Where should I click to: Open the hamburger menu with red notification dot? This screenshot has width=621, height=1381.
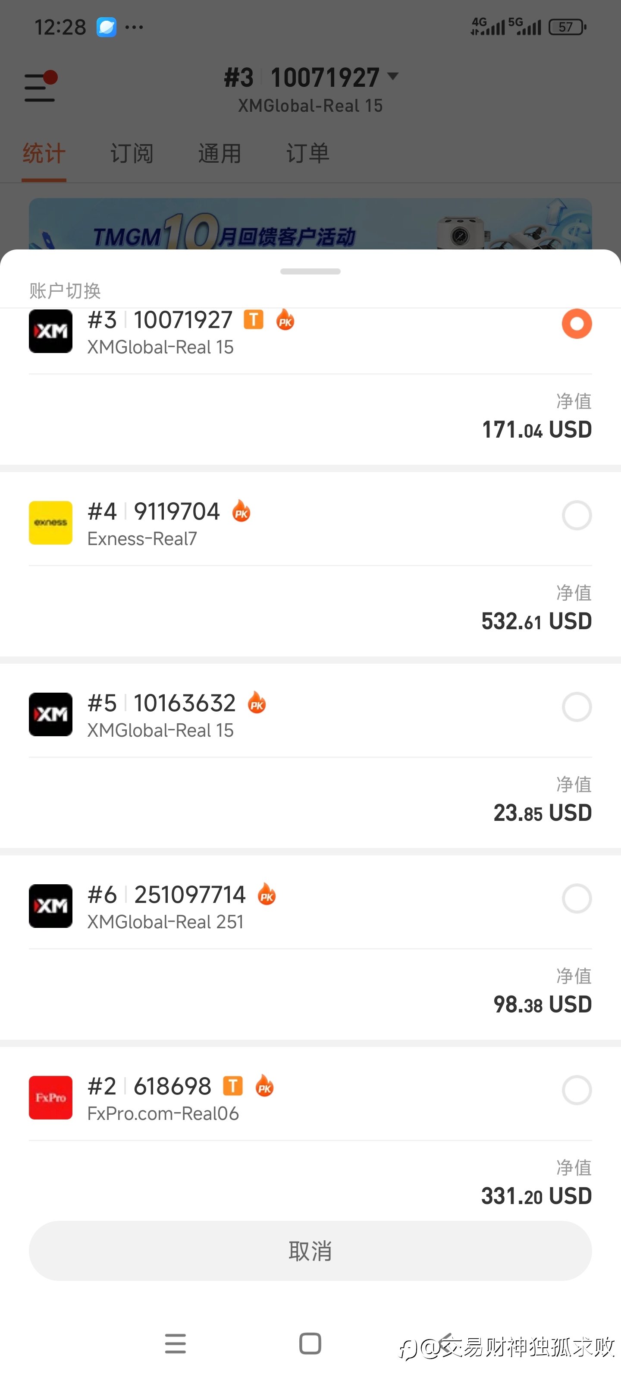click(40, 87)
